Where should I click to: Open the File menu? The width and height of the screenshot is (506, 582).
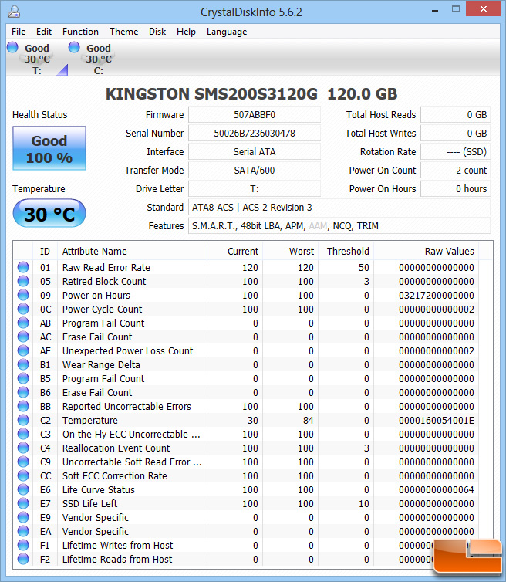(x=19, y=32)
